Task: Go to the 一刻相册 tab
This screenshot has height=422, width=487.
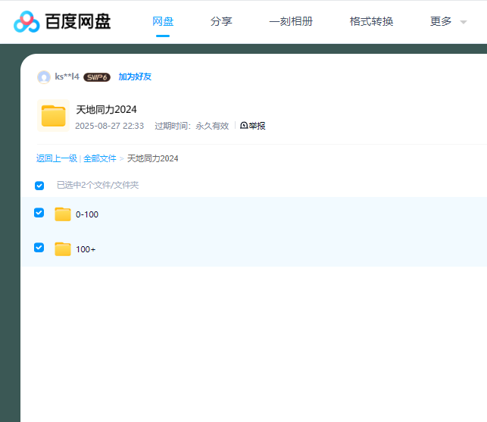Action: tap(291, 21)
